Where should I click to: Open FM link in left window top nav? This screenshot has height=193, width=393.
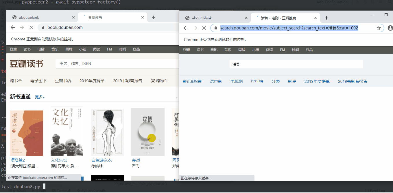pos(109,49)
